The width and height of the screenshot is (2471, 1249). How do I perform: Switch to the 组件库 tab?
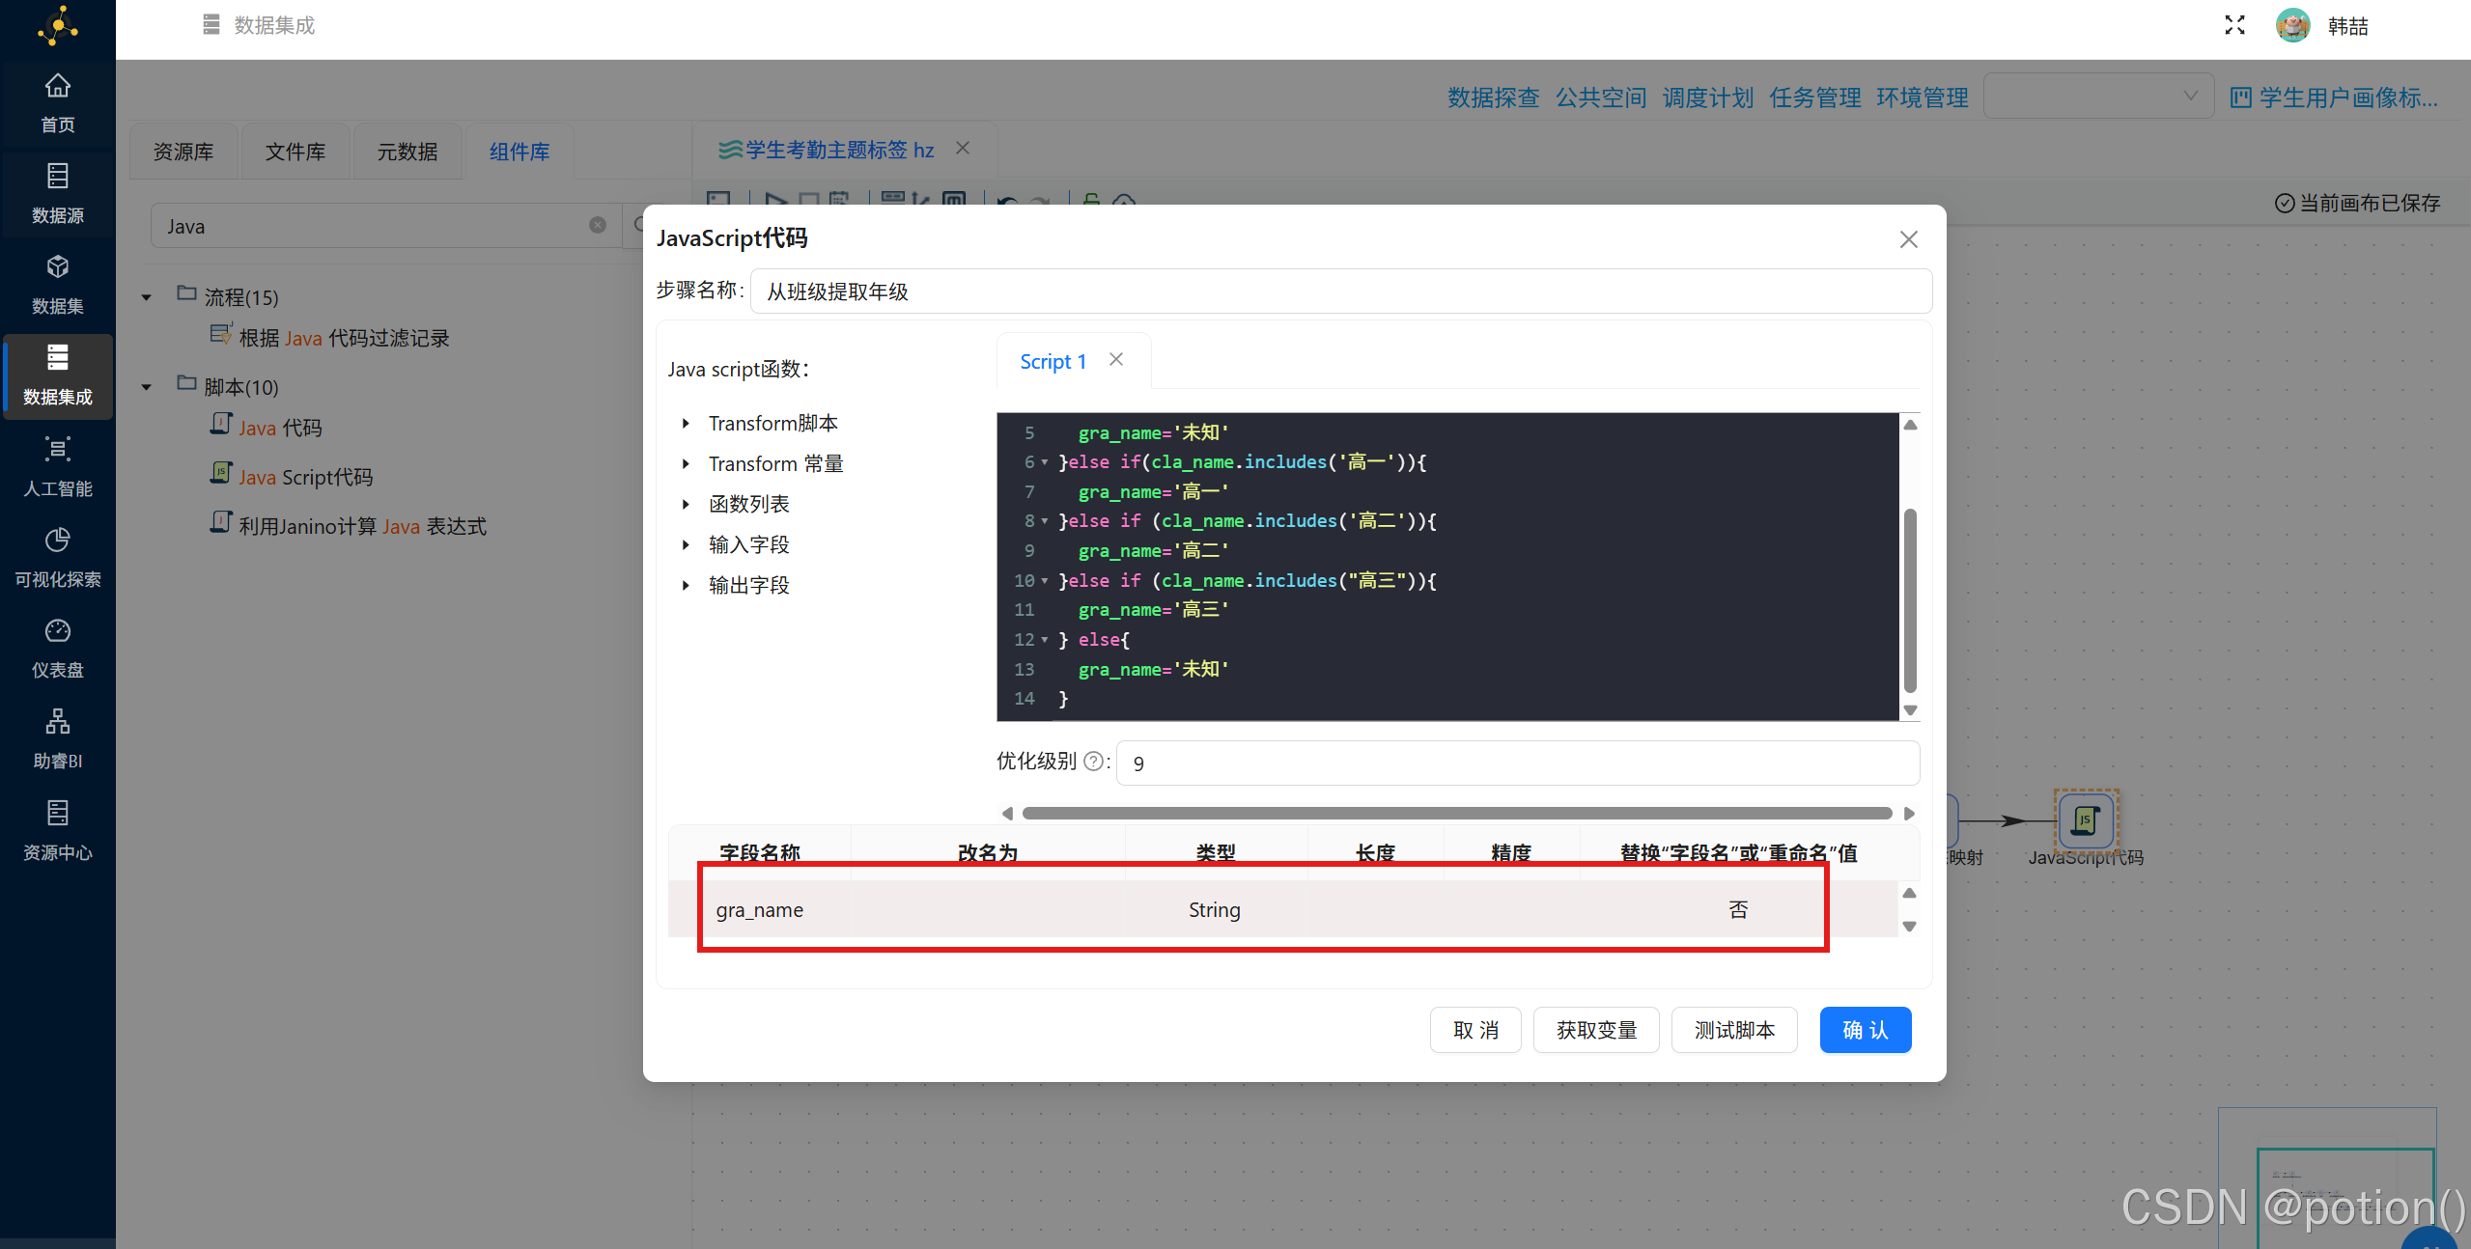tap(519, 152)
